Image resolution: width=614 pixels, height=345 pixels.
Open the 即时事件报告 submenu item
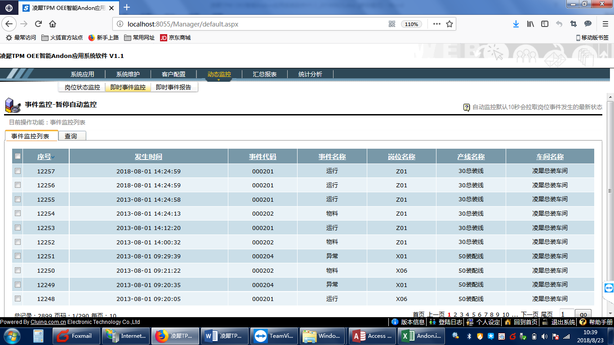click(x=174, y=88)
